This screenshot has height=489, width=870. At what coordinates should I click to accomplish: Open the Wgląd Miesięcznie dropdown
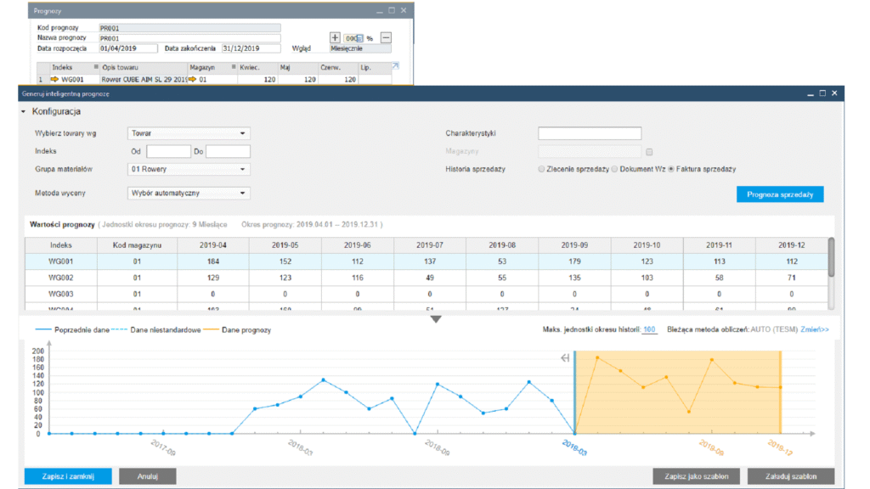pos(360,48)
